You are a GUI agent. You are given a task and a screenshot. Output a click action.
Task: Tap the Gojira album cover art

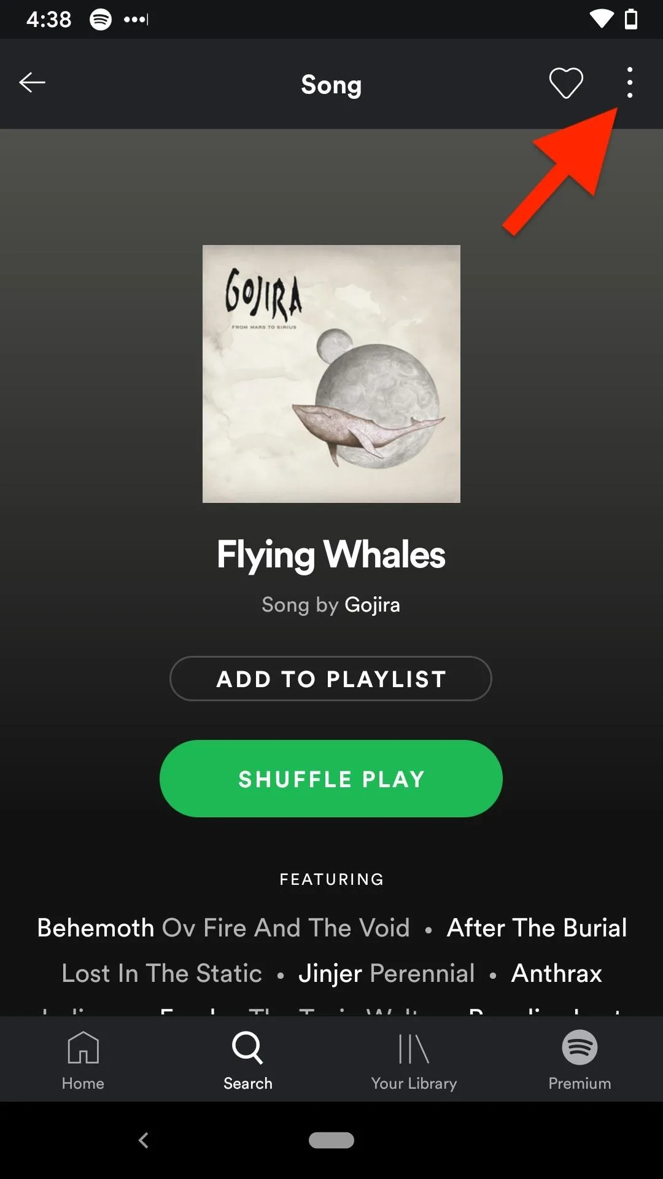click(x=331, y=374)
